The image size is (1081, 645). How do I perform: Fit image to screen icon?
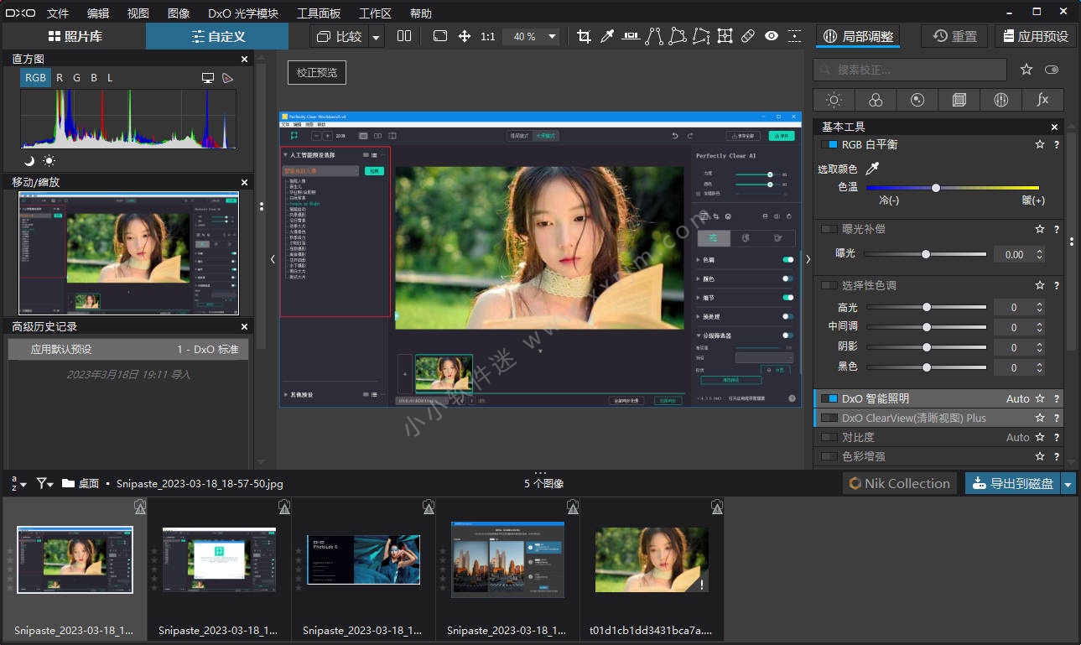click(x=440, y=36)
